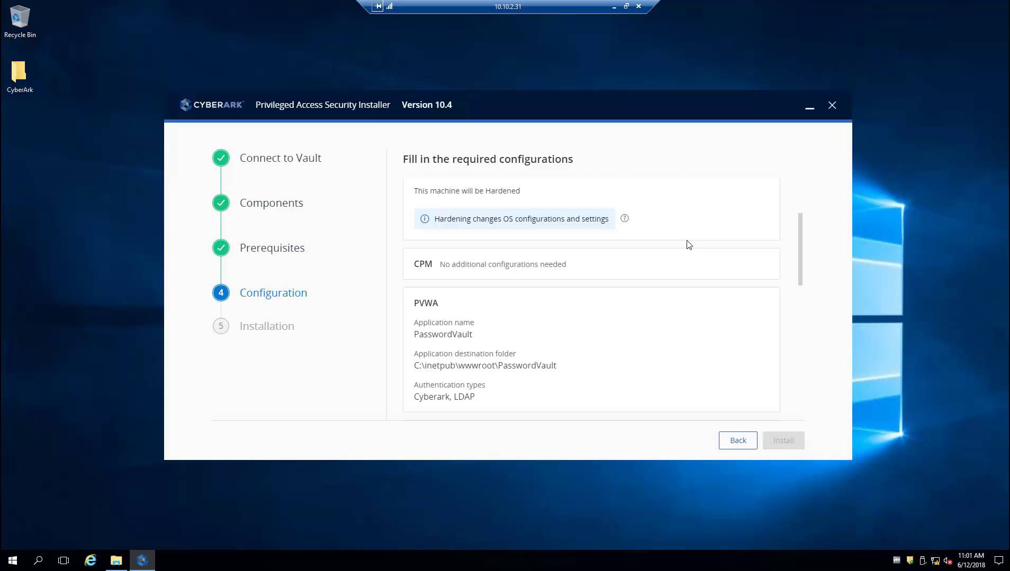Image resolution: width=1010 pixels, height=571 pixels.
Task: Click the Back button
Action: click(x=737, y=440)
